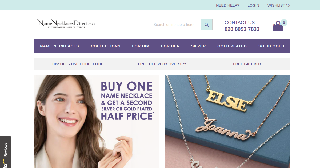Open the Solid Gold category
This screenshot has height=168, width=320.
coord(271,46)
